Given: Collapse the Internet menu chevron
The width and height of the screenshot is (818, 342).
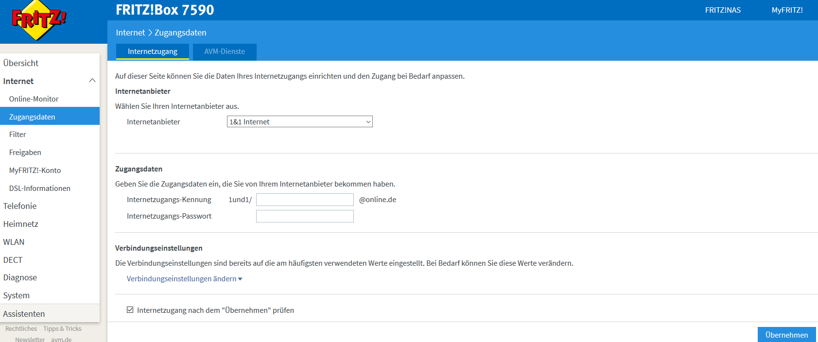Looking at the screenshot, I should pyautogui.click(x=92, y=81).
